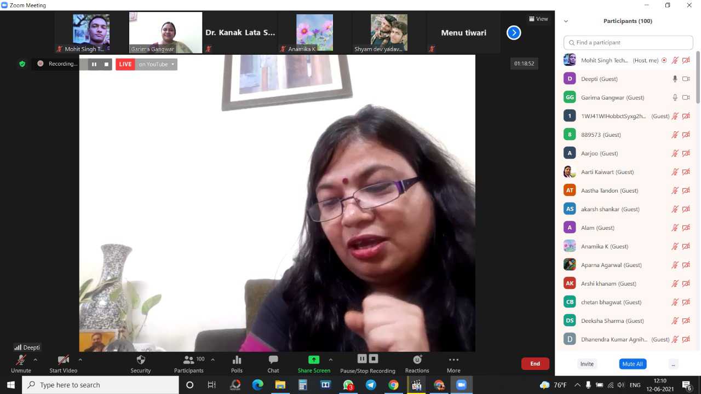This screenshot has width=701, height=394.
Task: Expand the arrow next to Participants count
Action: (212, 360)
